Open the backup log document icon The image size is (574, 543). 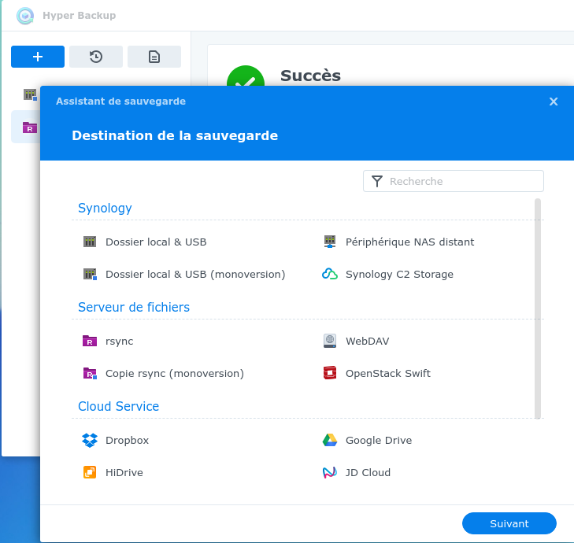click(x=154, y=57)
